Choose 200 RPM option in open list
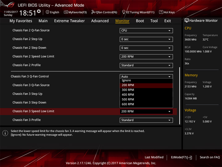 (146, 85)
